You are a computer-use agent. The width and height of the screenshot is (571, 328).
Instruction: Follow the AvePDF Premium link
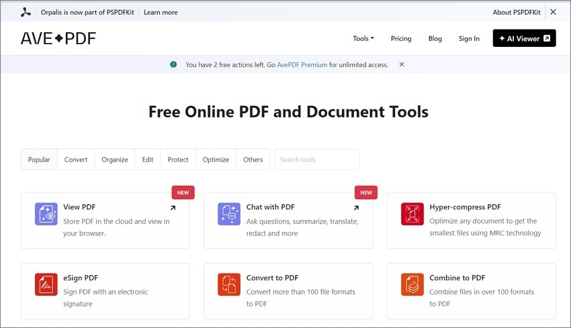(302, 64)
